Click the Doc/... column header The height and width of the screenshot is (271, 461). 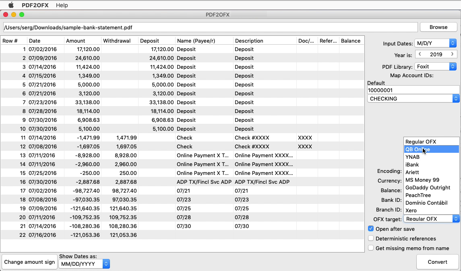(x=307, y=41)
